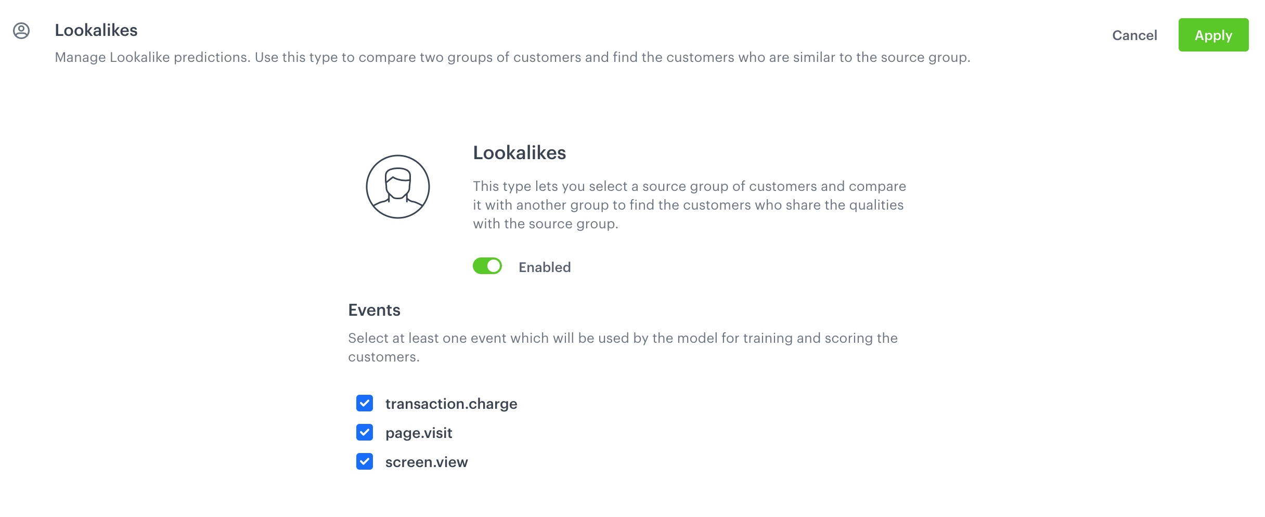Click the page.visit label text
This screenshot has width=1265, height=517.
[x=419, y=432]
